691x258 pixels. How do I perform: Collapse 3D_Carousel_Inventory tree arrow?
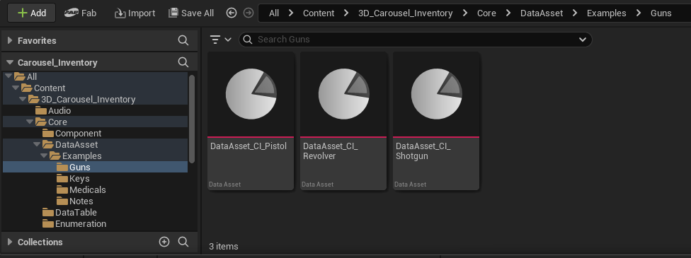click(23, 100)
